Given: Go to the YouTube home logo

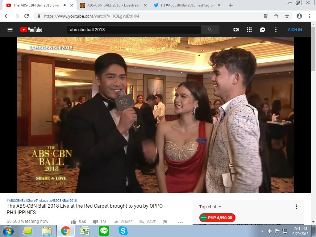Looking at the screenshot, I should coord(31,30).
